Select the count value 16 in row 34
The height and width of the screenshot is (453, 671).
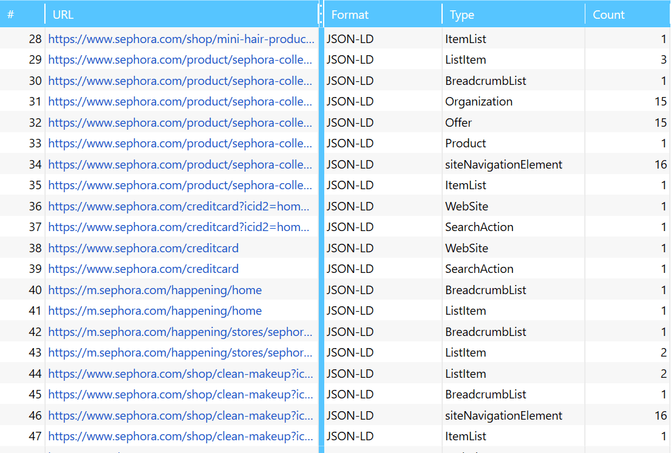click(627, 164)
